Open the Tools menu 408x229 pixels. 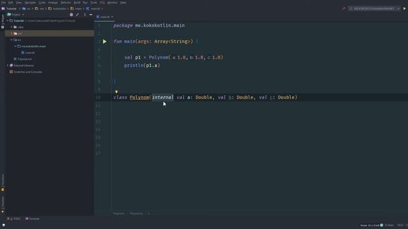(x=94, y=3)
